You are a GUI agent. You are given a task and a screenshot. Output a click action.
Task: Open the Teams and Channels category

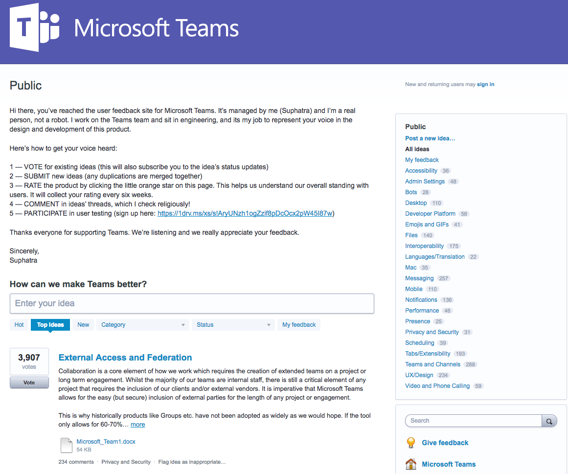coord(432,364)
